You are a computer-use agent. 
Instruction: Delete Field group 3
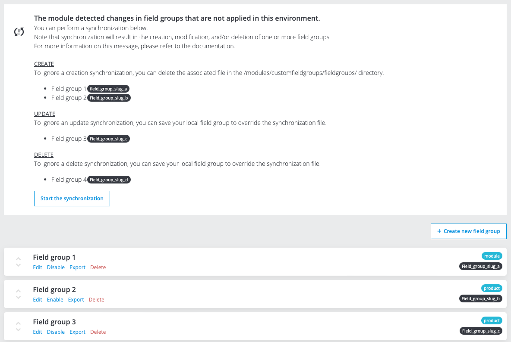[98, 332]
